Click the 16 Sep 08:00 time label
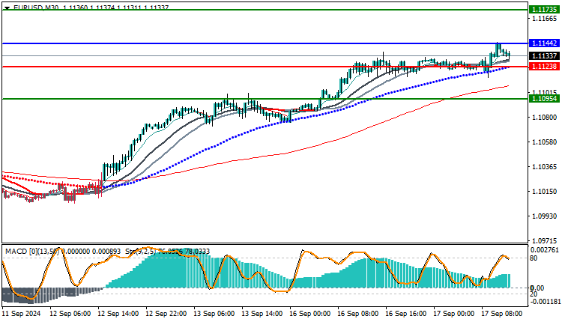 [358, 314]
